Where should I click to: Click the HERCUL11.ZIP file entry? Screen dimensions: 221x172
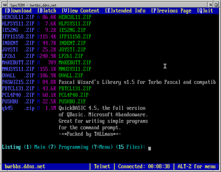[18, 17]
